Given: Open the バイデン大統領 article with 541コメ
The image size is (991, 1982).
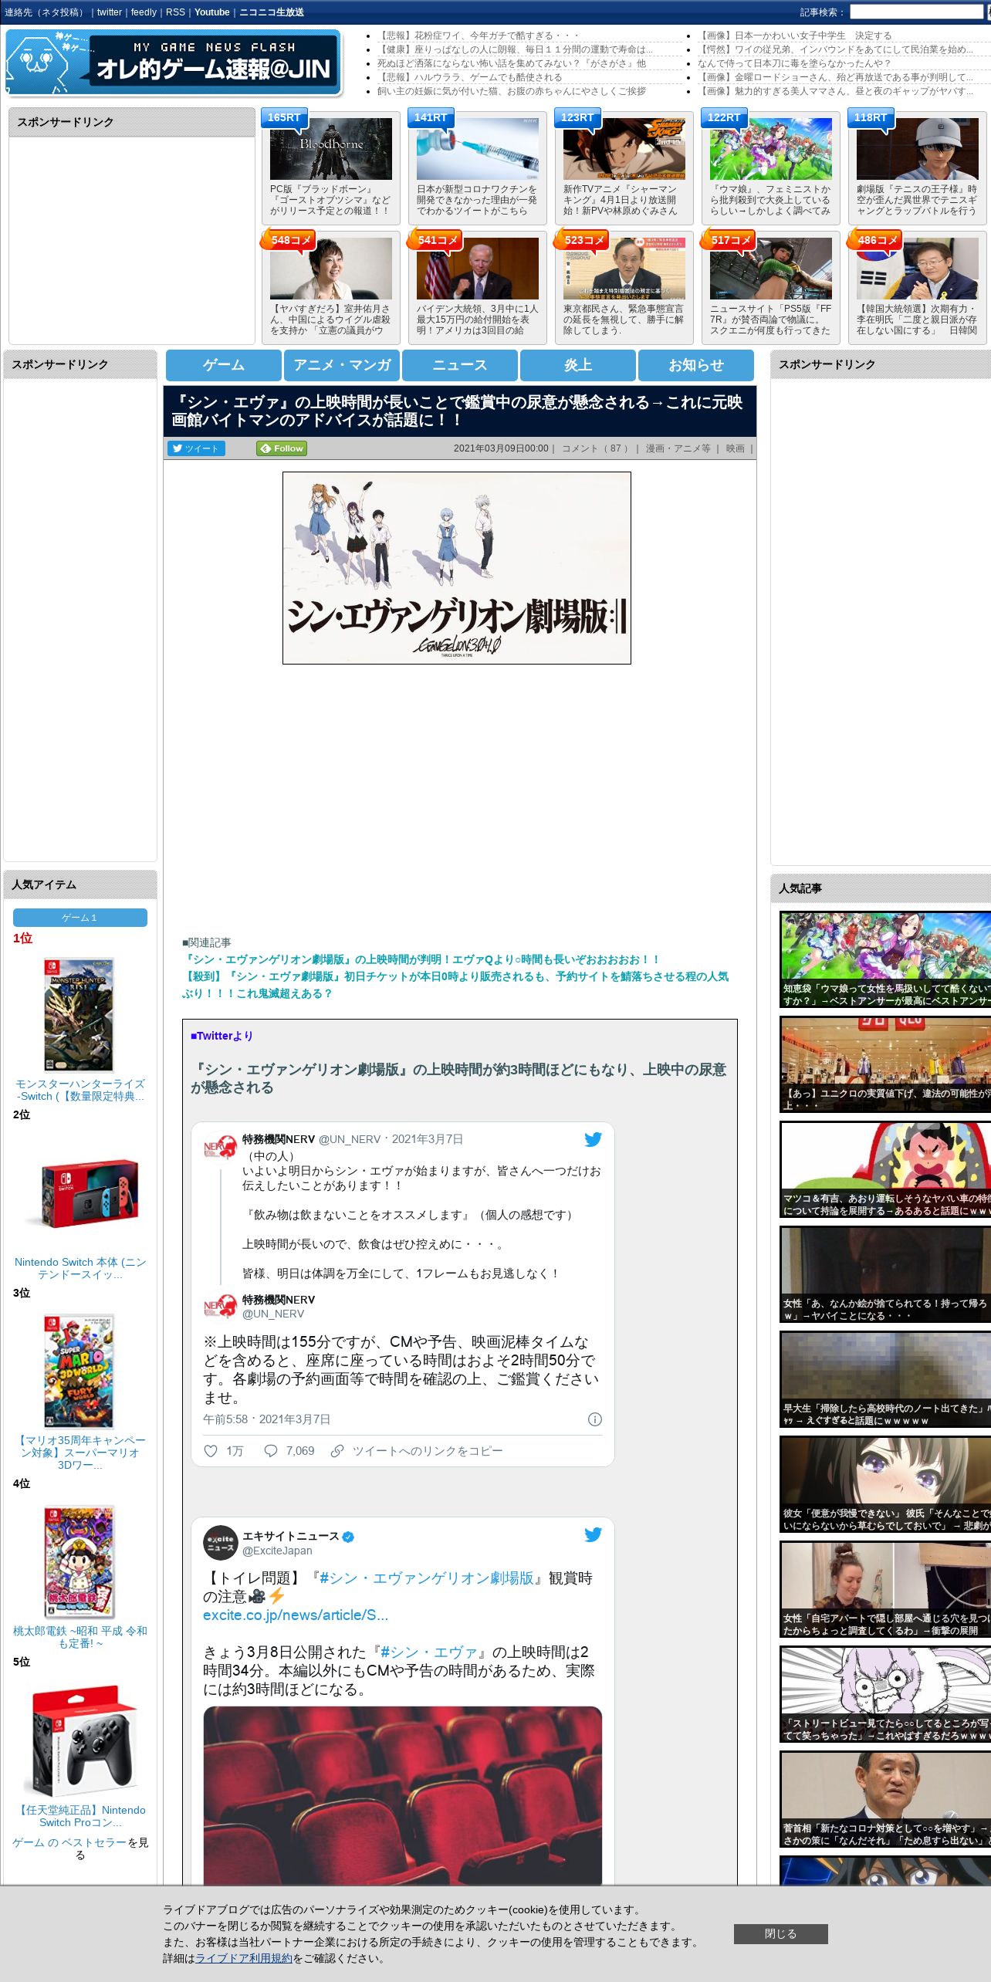Looking at the screenshot, I should [x=477, y=269].
